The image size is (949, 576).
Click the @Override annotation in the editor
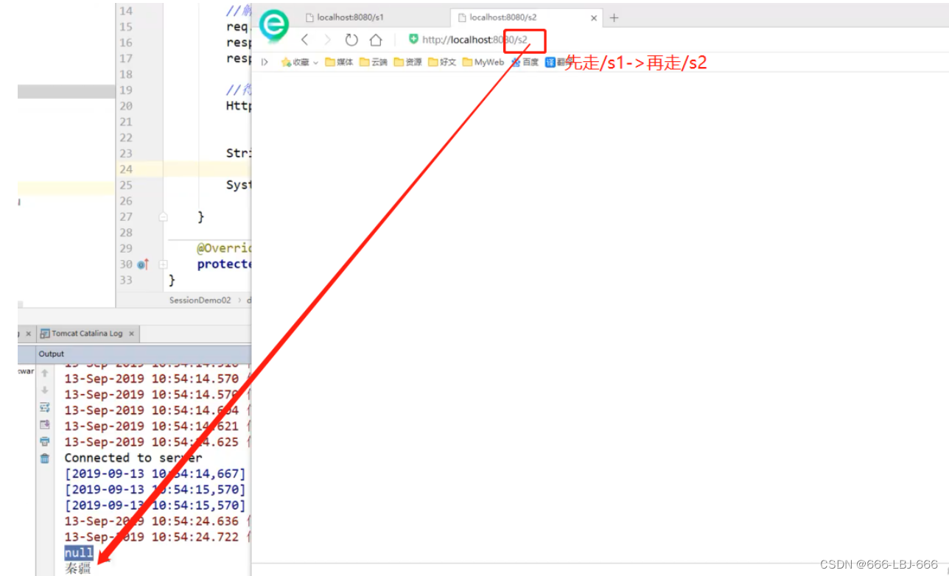(223, 248)
